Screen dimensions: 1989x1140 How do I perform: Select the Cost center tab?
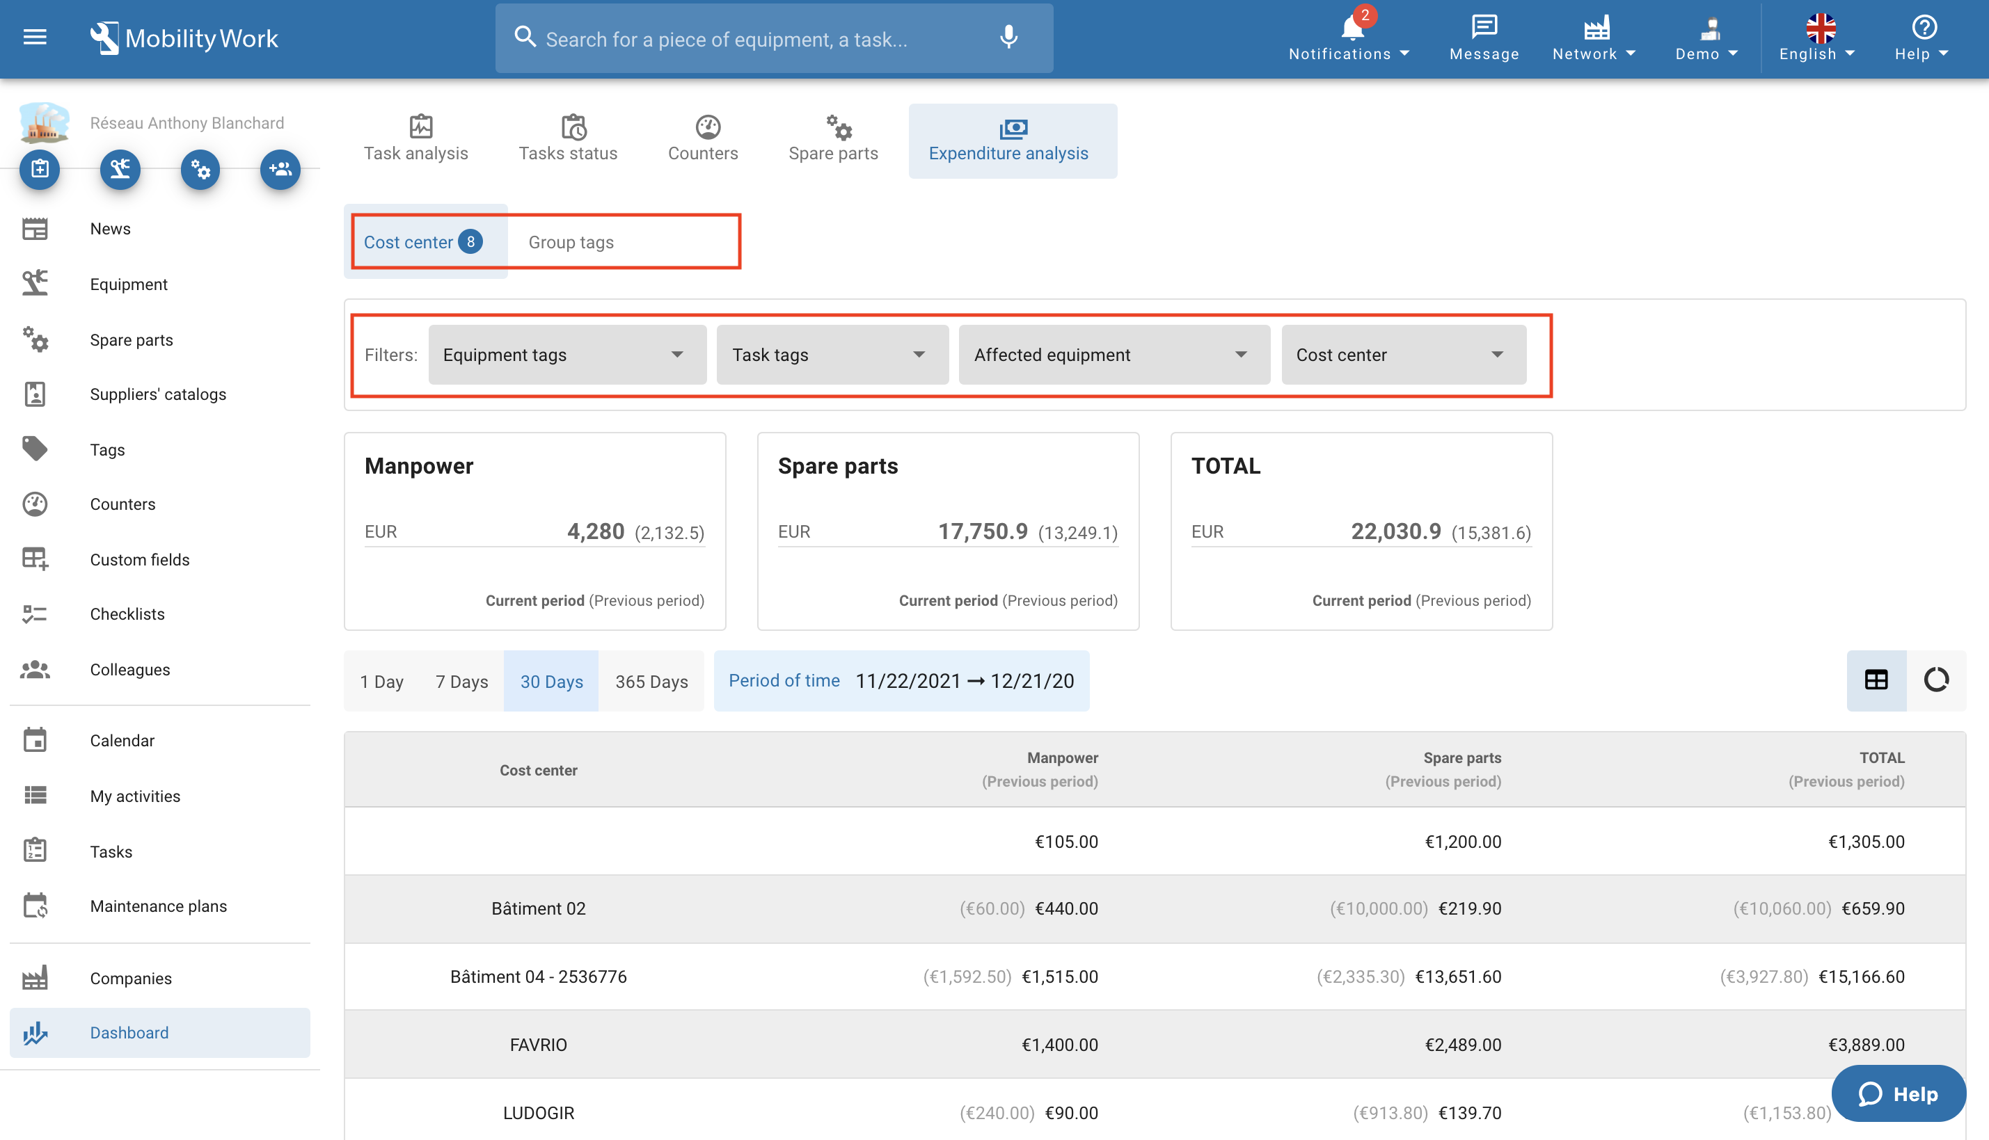tap(425, 242)
